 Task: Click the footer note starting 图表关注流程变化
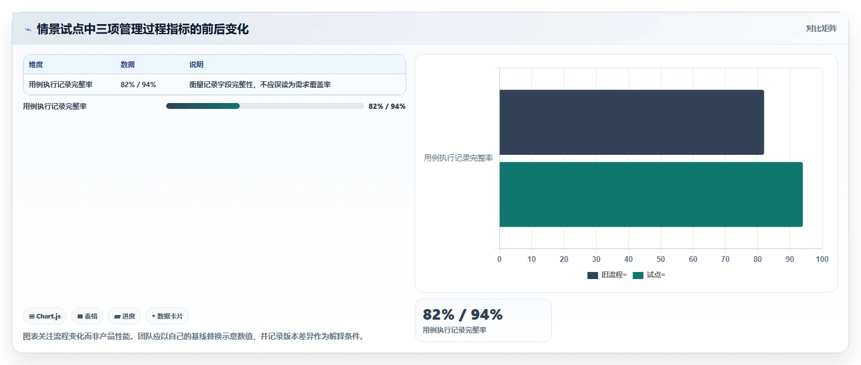pyautogui.click(x=194, y=337)
